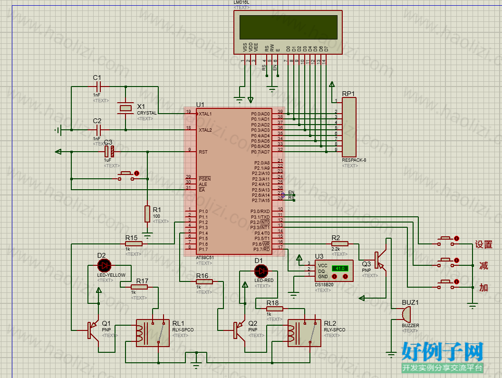Click the AT89C51 microcontroller U1
The width and height of the screenshot is (502, 378).
tap(234, 182)
